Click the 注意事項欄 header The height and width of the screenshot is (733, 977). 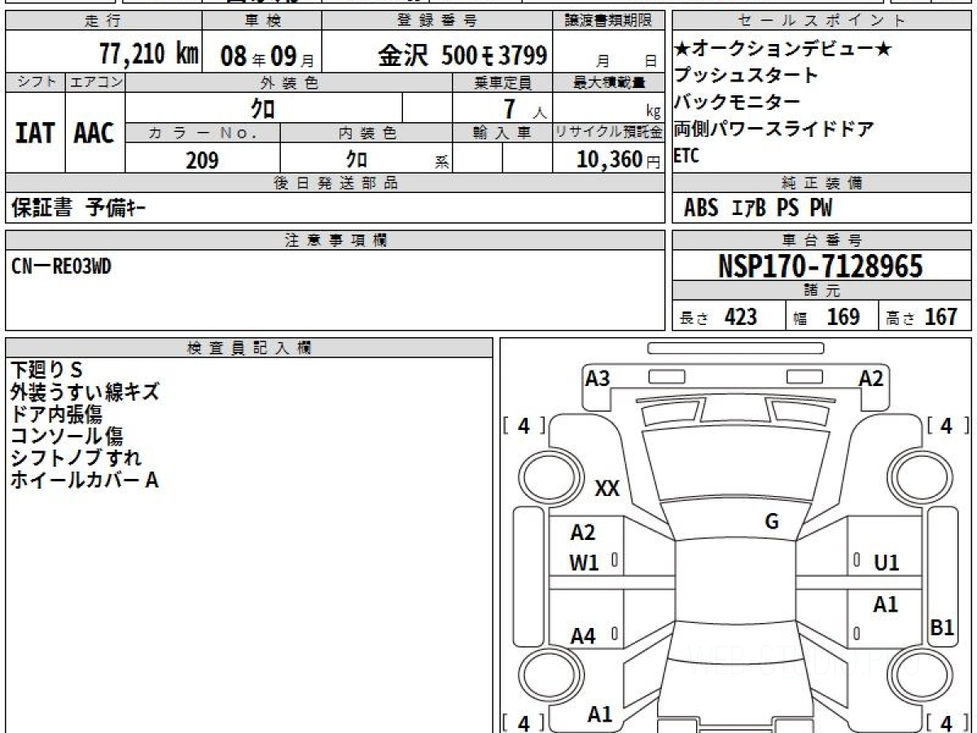335,240
